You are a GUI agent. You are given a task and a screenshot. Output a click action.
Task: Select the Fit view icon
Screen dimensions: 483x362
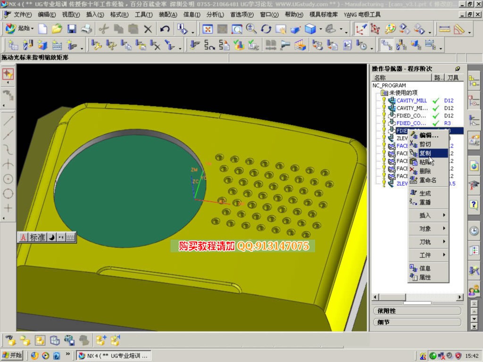coord(207,29)
